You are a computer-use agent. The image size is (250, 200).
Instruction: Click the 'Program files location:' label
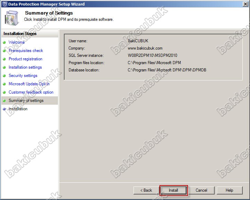pyautogui.click(x=86, y=63)
